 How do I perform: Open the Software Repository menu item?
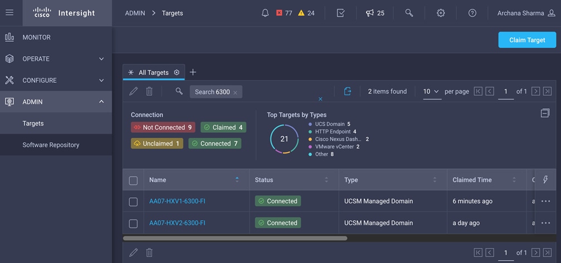[x=51, y=145]
